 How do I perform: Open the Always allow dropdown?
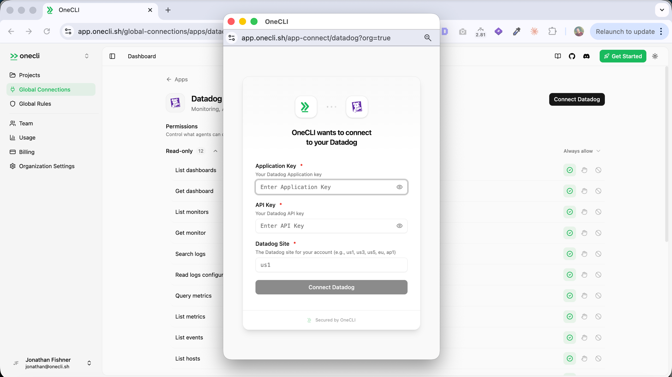tap(582, 151)
